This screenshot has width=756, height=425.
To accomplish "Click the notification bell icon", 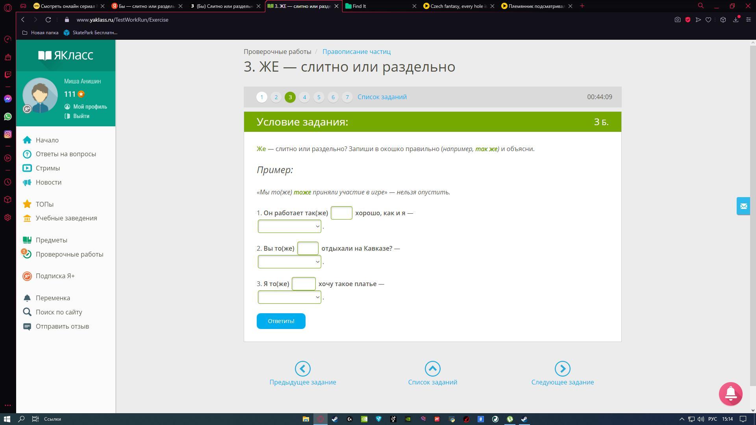I will (730, 394).
